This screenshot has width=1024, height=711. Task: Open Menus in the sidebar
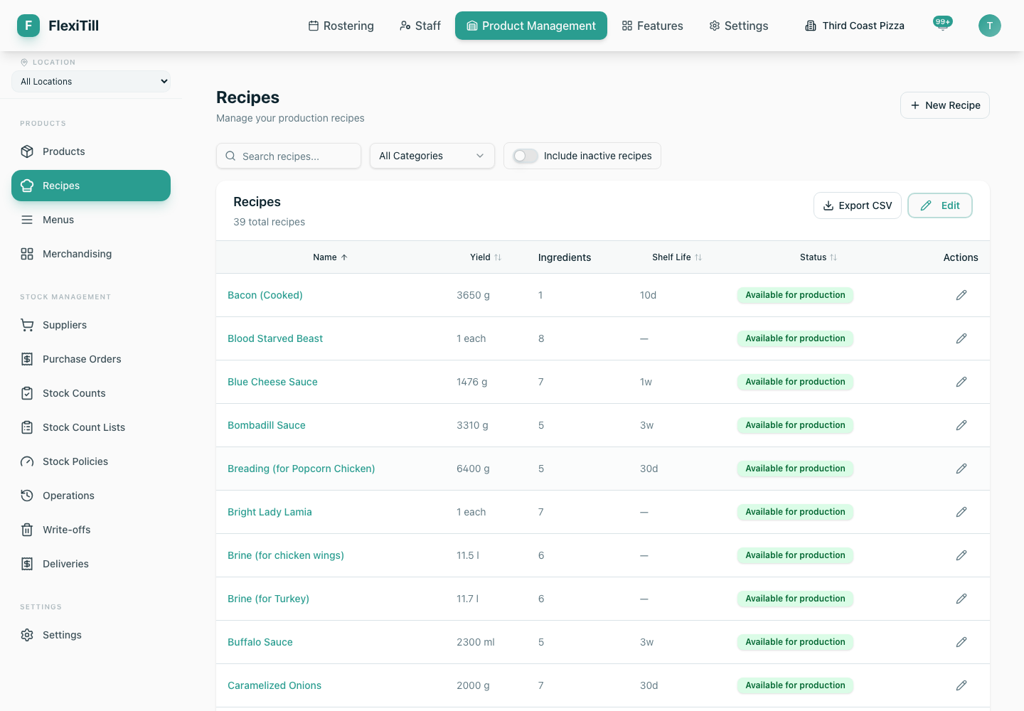pyautogui.click(x=91, y=220)
